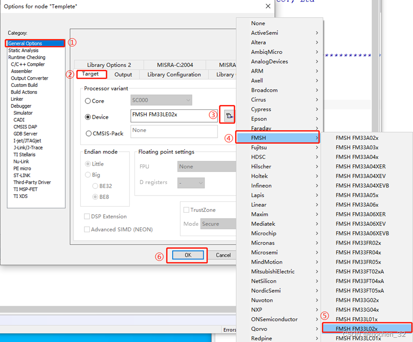413x342 pixels.
Task: Select the CMSIS-Pack radio button
Action: tap(89, 134)
